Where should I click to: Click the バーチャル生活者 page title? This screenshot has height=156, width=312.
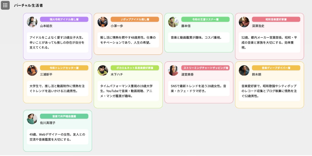tap(28, 5)
